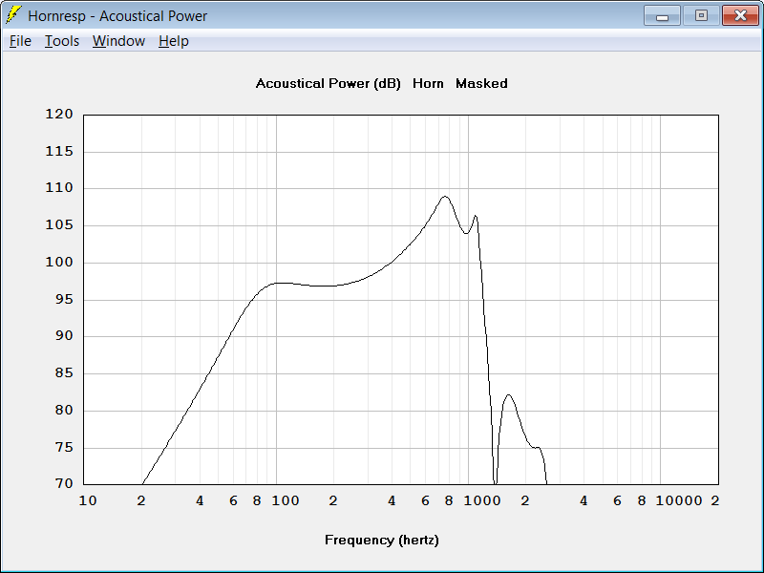
Task: Maximize the Hornresp window
Action: pyautogui.click(x=701, y=15)
